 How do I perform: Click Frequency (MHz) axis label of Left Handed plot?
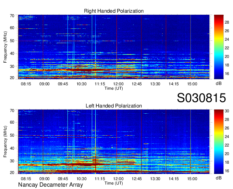pyautogui.click(x=5, y=142)
